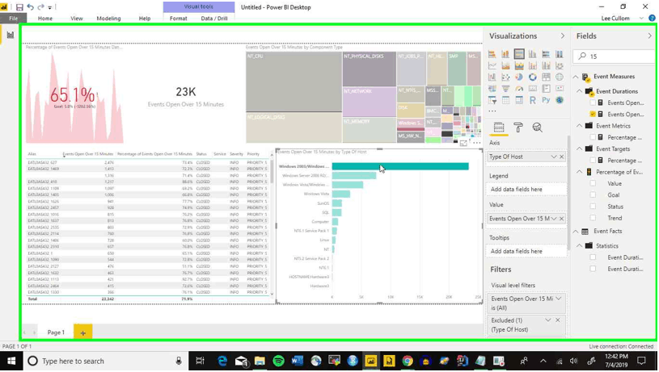Click the Save icon in title bar
Image resolution: width=659 pixels, height=372 pixels.
pyautogui.click(x=19, y=7)
